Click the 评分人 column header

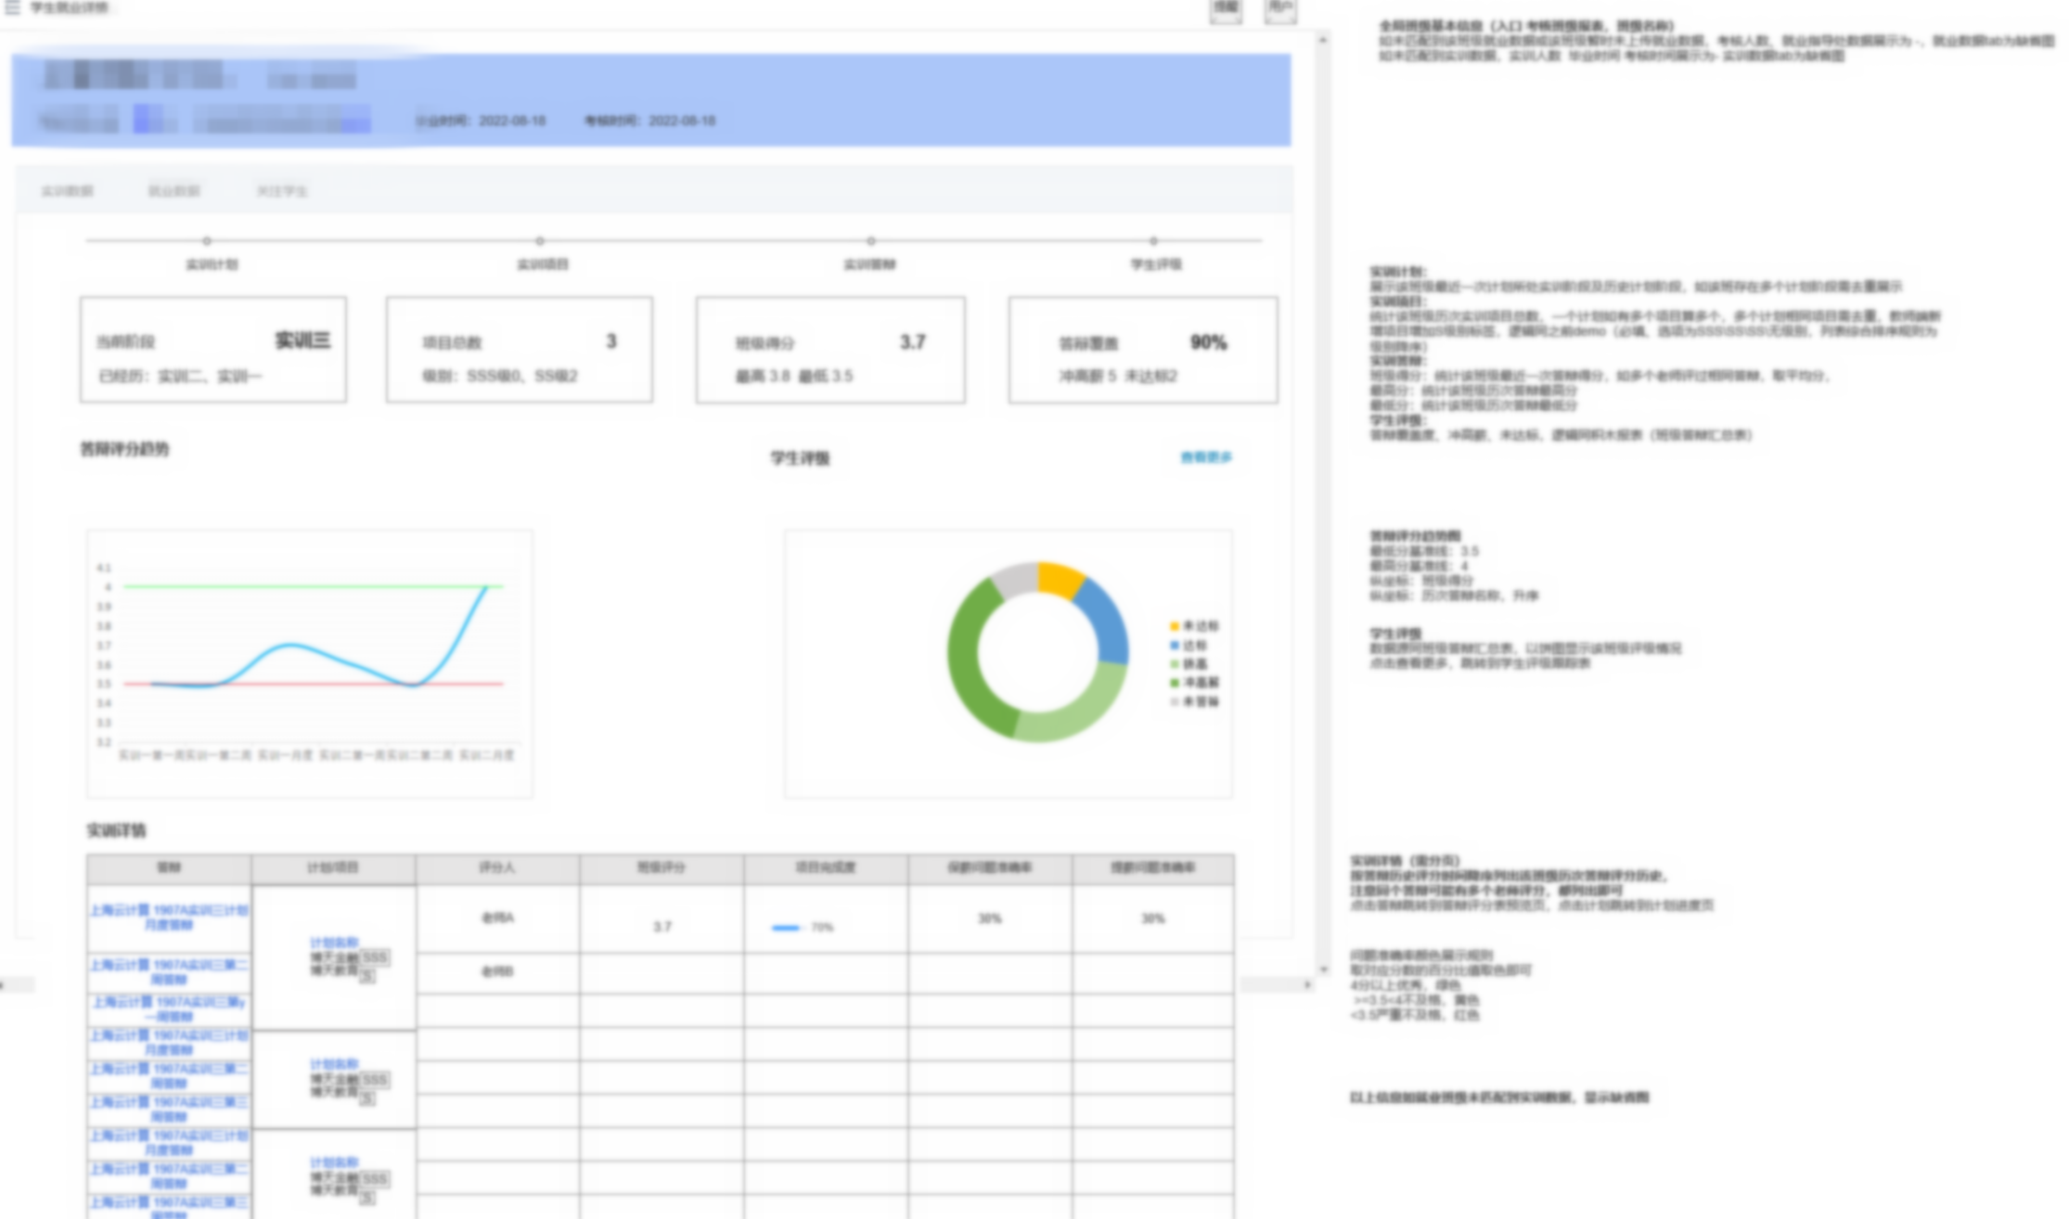497,868
